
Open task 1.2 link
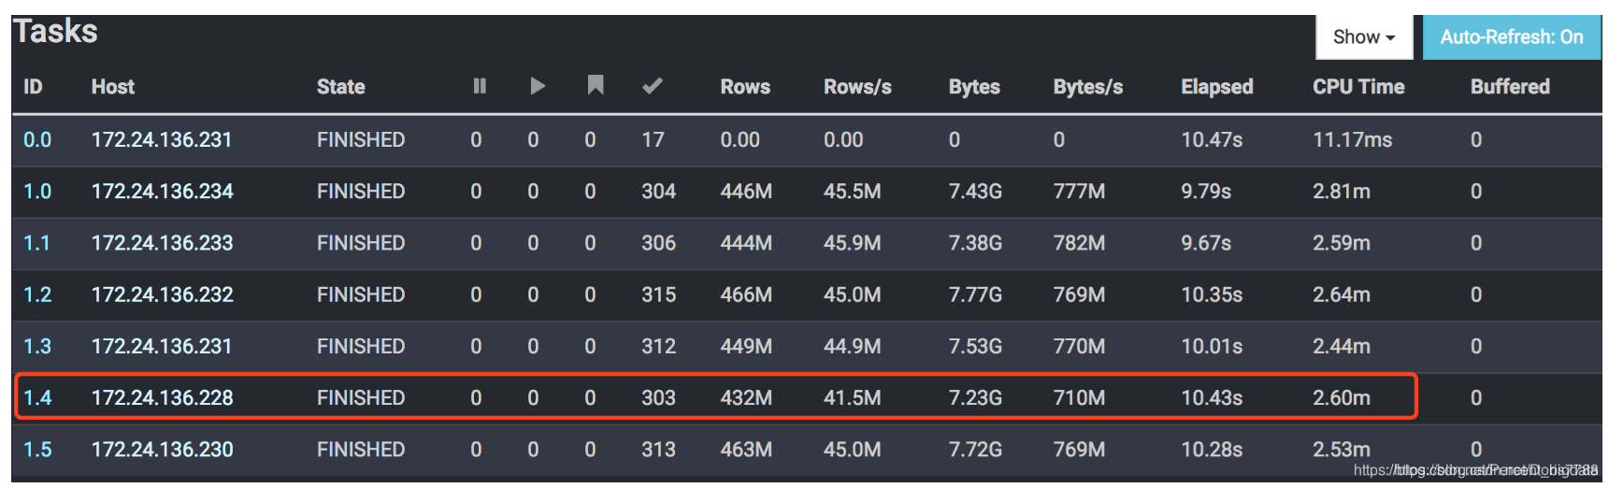click(x=37, y=295)
